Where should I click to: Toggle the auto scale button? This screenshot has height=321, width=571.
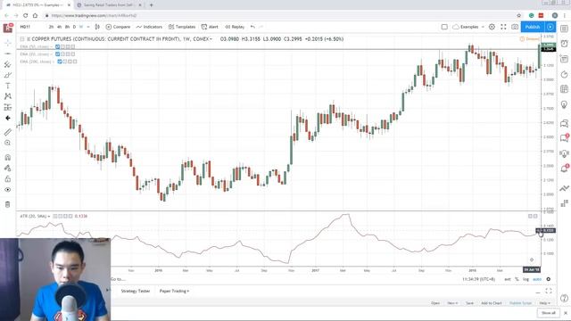coord(537,279)
